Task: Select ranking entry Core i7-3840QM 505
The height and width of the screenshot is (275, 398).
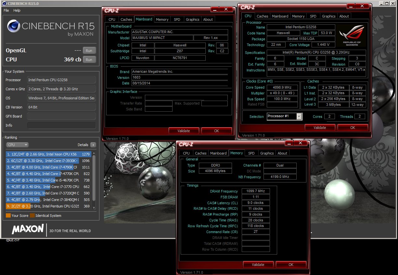Action: pyautogui.click(x=49, y=200)
